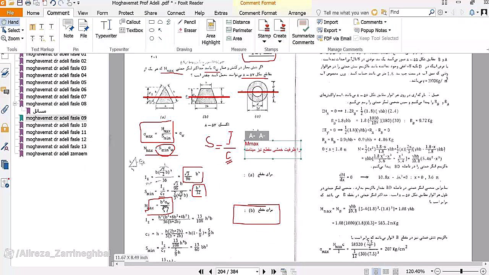This screenshot has height=275, width=489.
Task: Select the Strikeout text markup tool
Action: (33, 38)
